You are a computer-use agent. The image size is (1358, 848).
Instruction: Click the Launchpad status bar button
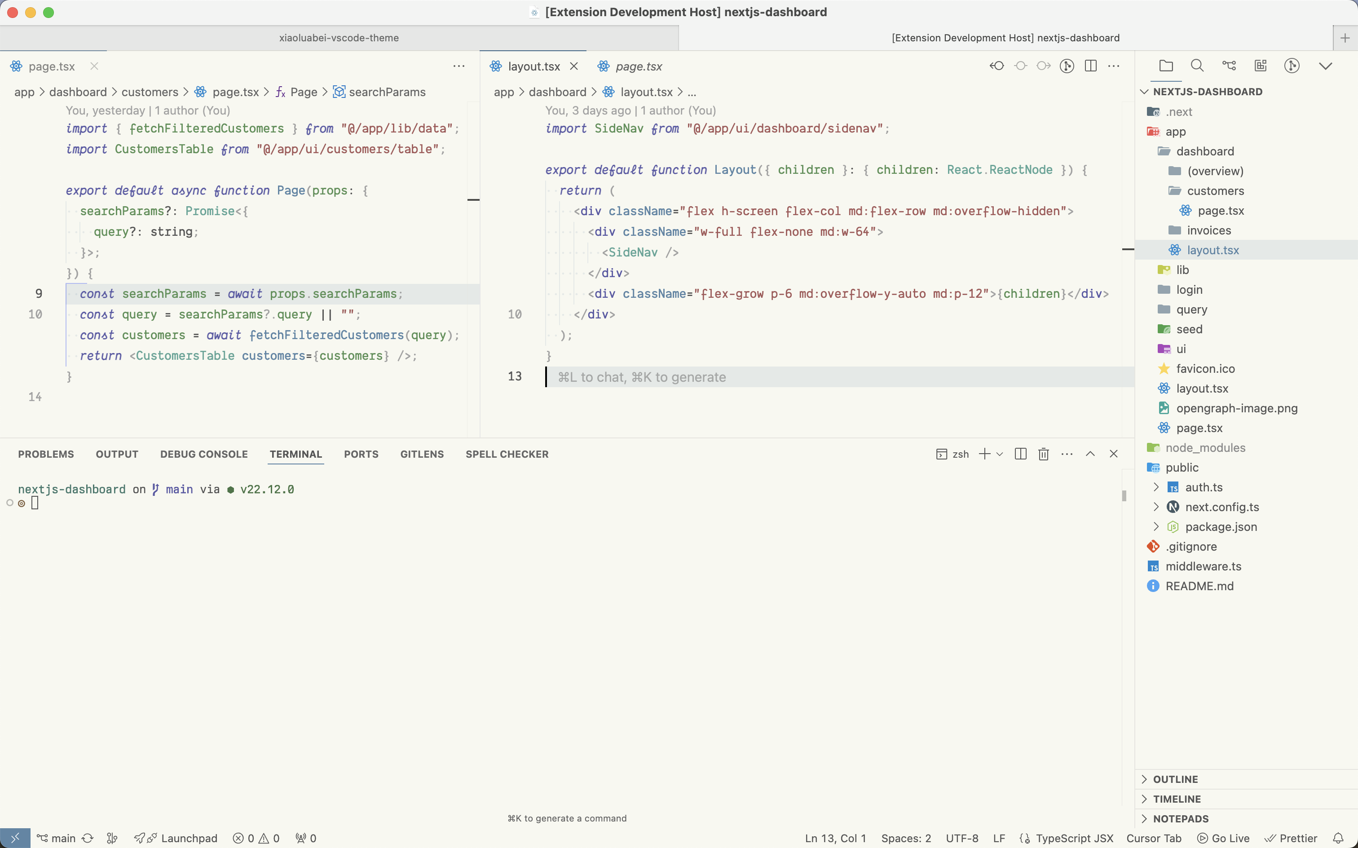189,838
